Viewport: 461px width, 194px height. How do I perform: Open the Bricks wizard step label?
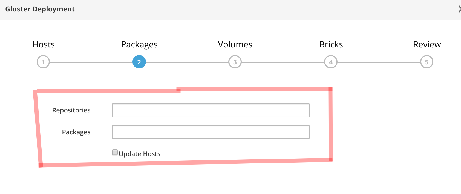point(331,44)
